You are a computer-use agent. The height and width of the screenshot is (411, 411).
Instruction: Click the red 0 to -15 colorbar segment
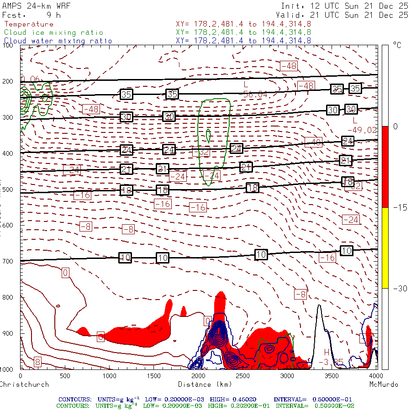click(385, 167)
